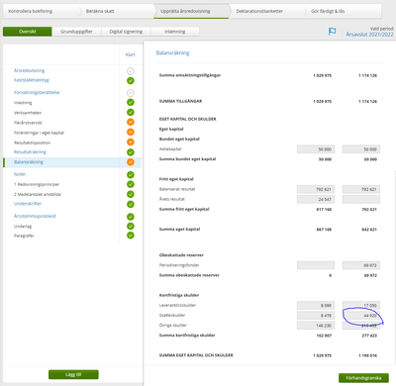Viewport: 396px width, 386px height.
Task: Select Verksamheten in sidebar
Action: [x=28, y=113]
